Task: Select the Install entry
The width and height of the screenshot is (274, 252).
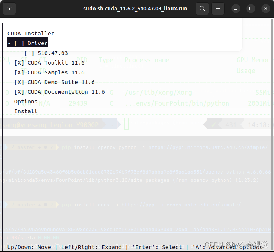Action: (x=26, y=111)
